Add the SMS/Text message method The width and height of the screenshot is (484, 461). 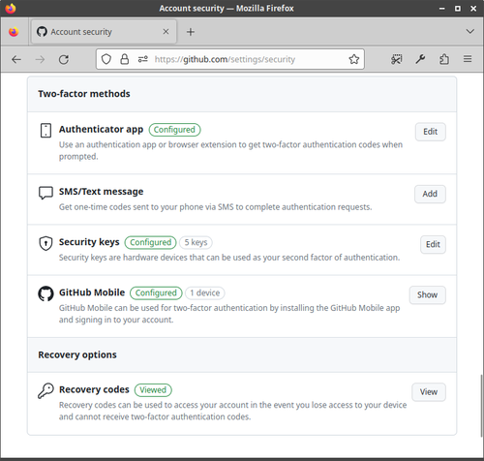coord(430,194)
